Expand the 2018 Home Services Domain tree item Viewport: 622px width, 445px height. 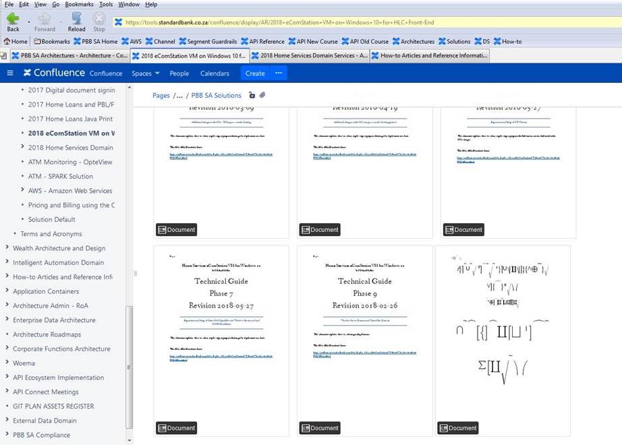[22, 147]
